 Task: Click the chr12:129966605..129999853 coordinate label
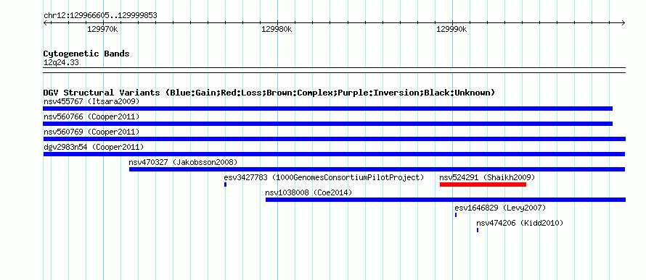100,16
